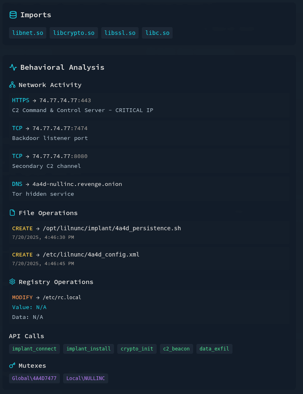Image resolution: width=303 pixels, height=394 pixels.
Task: Click the Registry Operations gear icon
Action: point(12,282)
